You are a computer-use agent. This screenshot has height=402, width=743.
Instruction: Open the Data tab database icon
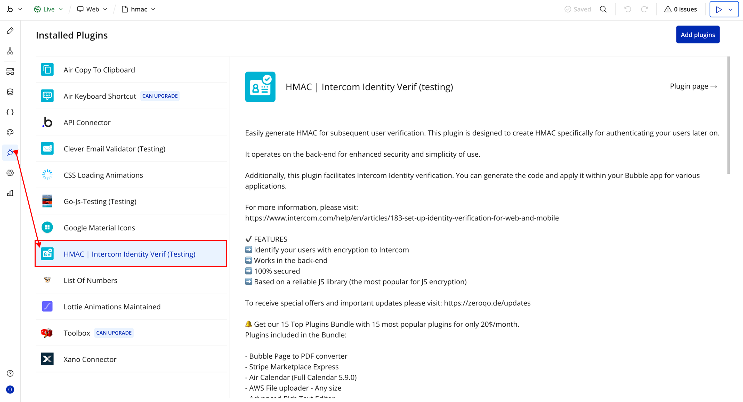10,92
